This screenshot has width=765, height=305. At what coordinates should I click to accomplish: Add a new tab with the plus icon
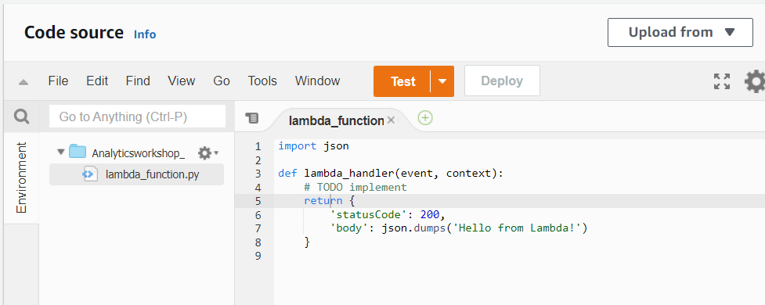[425, 118]
